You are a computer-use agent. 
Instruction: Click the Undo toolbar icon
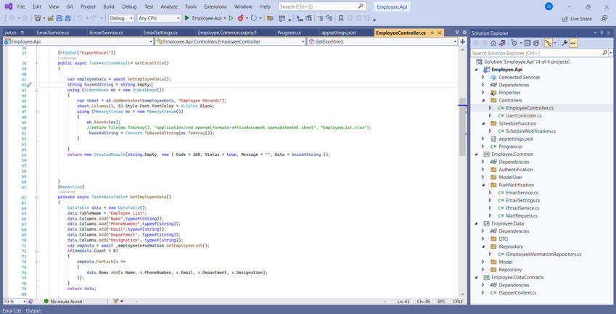pos(80,18)
